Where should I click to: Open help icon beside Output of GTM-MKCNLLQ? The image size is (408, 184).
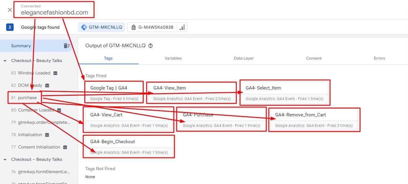click(x=151, y=46)
